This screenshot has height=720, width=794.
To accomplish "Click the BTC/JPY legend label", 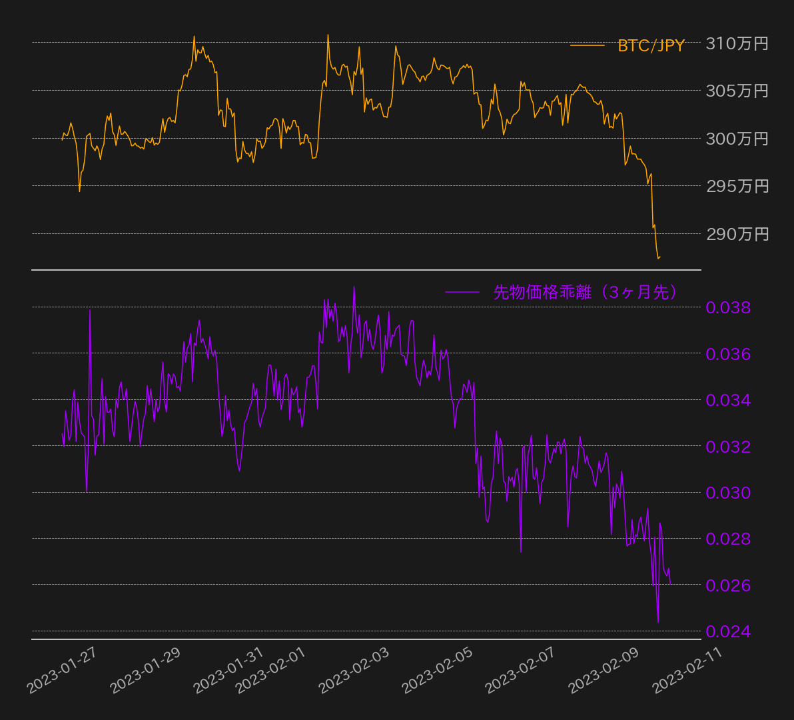I will pyautogui.click(x=651, y=45).
